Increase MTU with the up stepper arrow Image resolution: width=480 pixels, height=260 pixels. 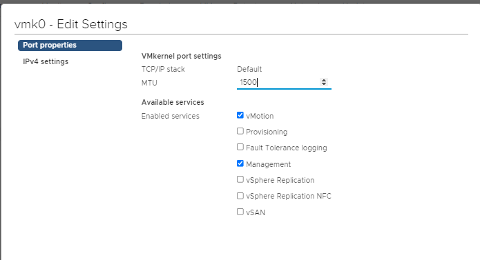(324, 81)
